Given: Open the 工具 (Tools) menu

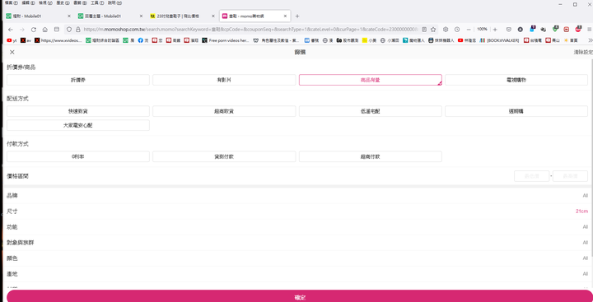Looking at the screenshot, I should (97, 2).
